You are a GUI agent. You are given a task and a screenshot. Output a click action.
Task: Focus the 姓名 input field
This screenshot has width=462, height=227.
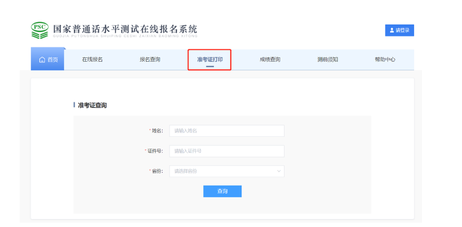point(227,131)
